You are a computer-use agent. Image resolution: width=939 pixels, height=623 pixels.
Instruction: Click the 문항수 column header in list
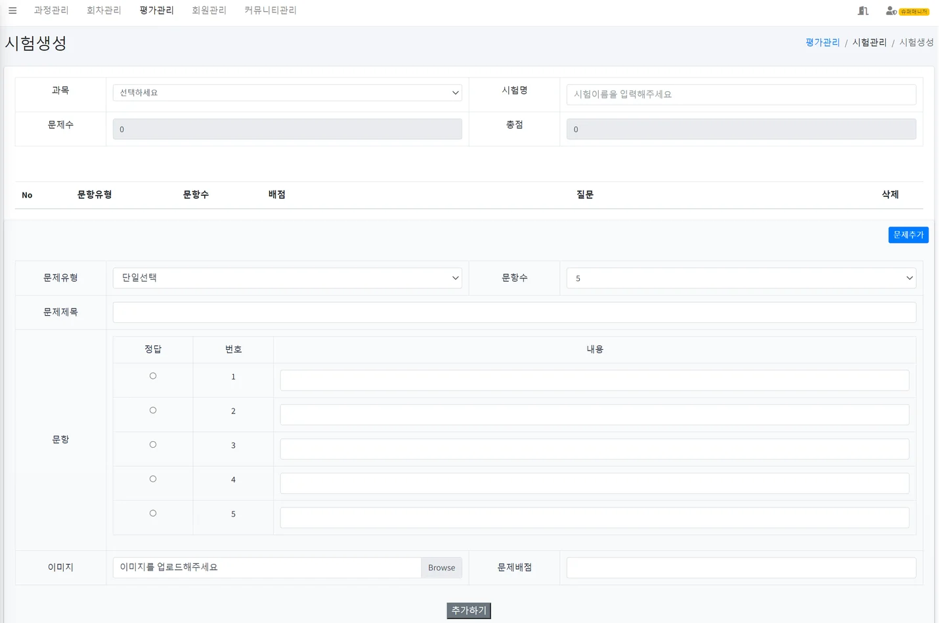(196, 195)
